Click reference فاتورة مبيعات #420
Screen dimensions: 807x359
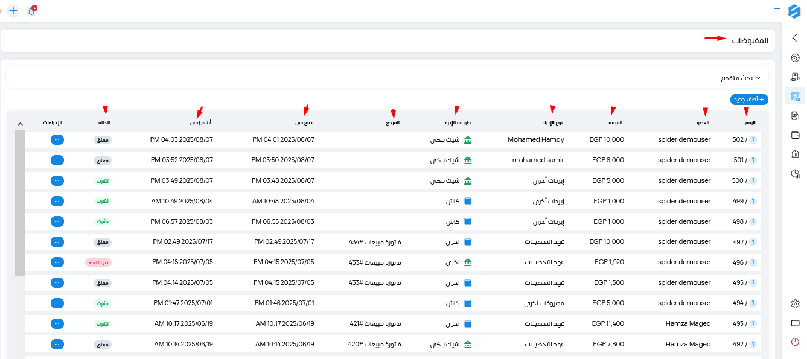tap(375, 345)
